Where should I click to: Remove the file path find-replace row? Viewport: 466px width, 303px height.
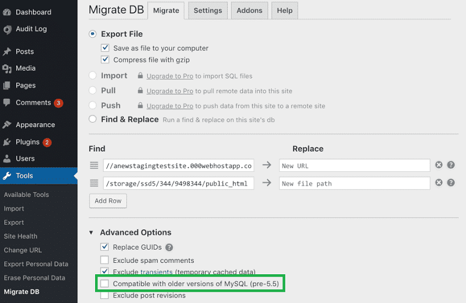click(438, 183)
